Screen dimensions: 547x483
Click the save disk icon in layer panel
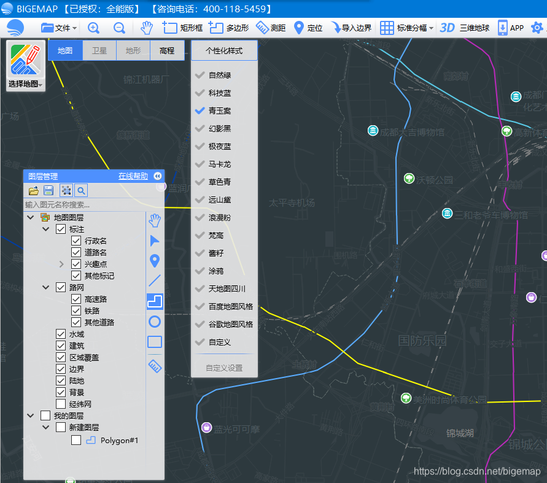tap(48, 190)
